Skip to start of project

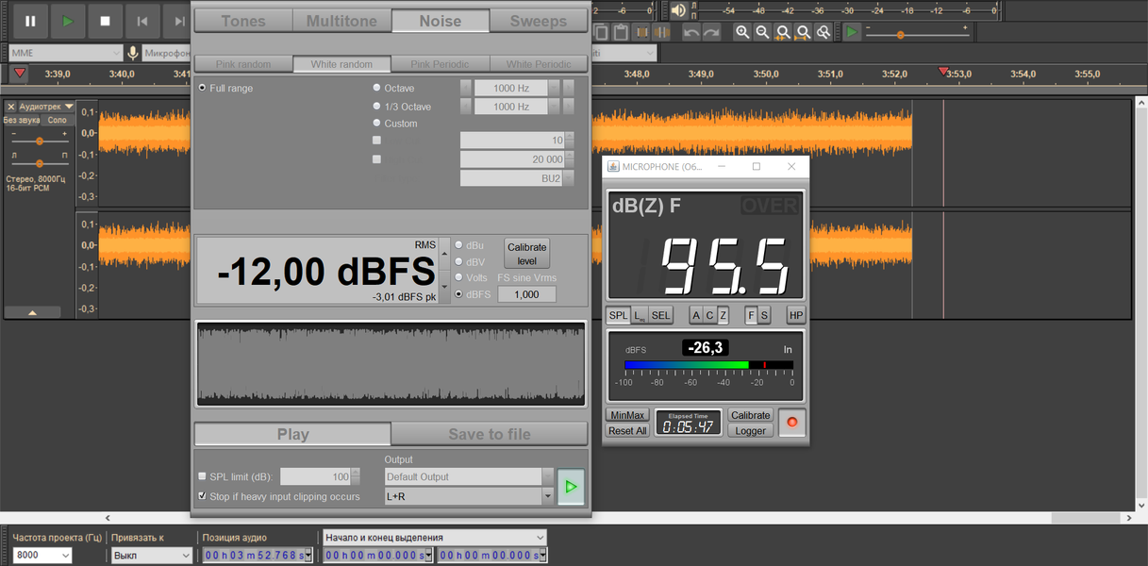tap(142, 21)
